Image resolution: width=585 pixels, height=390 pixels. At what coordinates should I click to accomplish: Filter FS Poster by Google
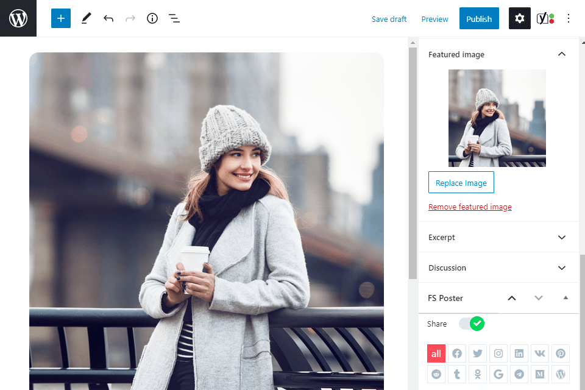(498, 374)
